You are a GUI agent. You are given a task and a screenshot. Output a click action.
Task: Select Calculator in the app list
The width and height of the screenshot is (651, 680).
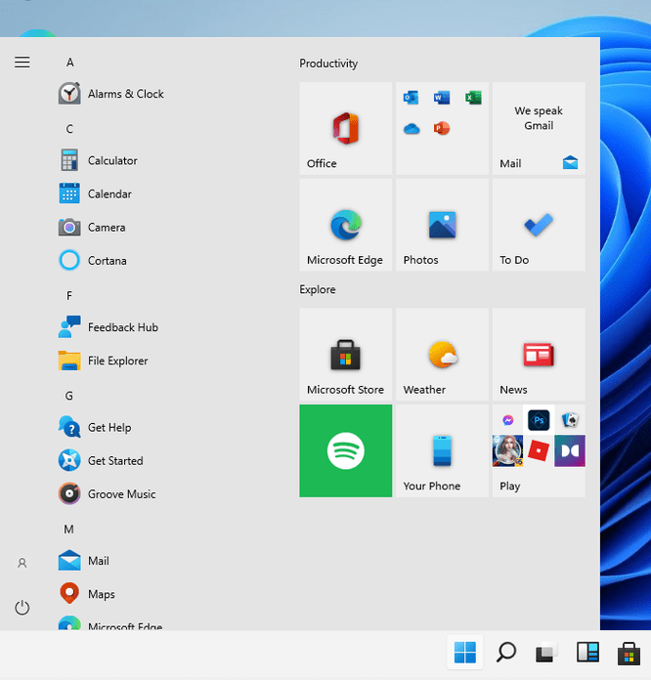click(x=112, y=161)
